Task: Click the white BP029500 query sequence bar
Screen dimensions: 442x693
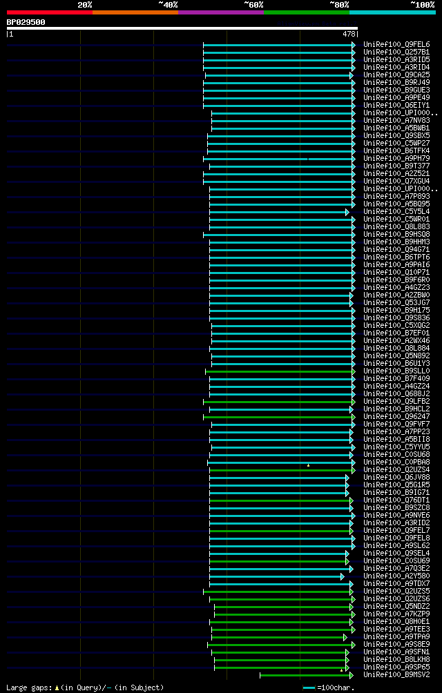Action: [x=182, y=28]
